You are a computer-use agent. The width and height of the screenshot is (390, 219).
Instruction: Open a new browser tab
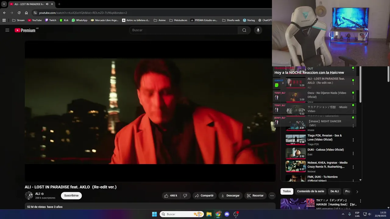pyautogui.click(x=59, y=4)
